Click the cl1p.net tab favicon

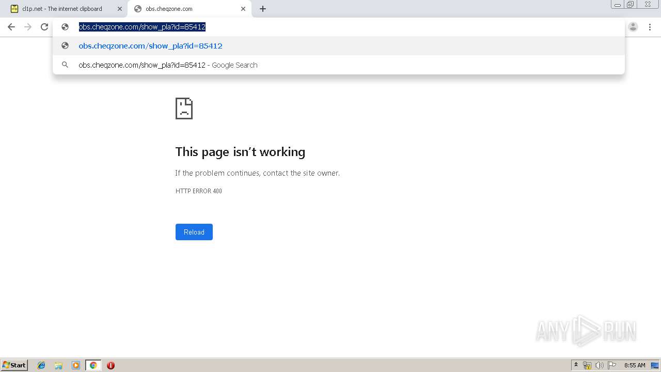pyautogui.click(x=14, y=9)
